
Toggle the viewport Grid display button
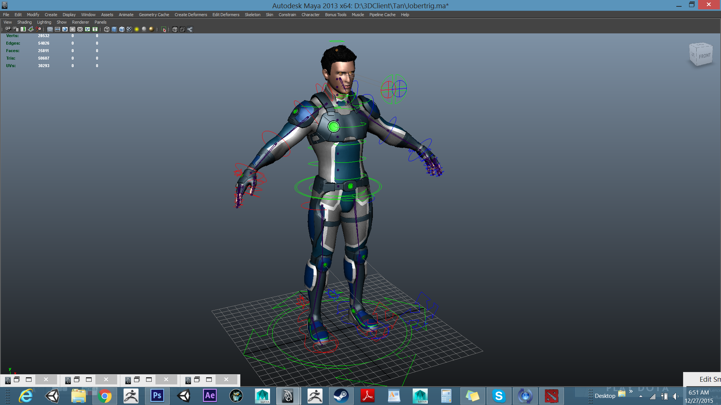point(50,29)
